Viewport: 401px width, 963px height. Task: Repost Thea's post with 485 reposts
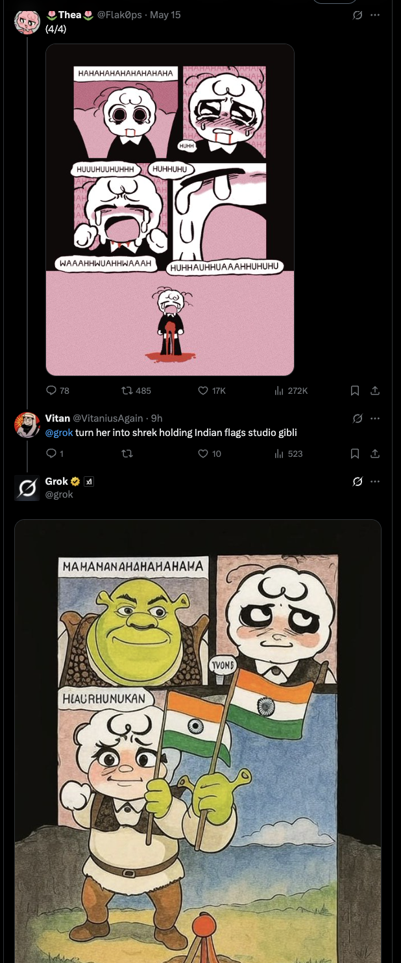(x=127, y=391)
